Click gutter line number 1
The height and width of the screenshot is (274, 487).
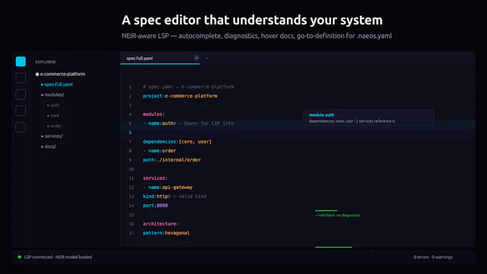pos(130,86)
